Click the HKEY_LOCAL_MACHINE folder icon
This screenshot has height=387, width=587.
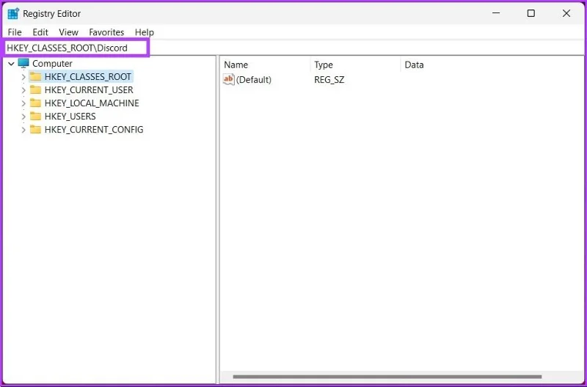pyautogui.click(x=35, y=103)
